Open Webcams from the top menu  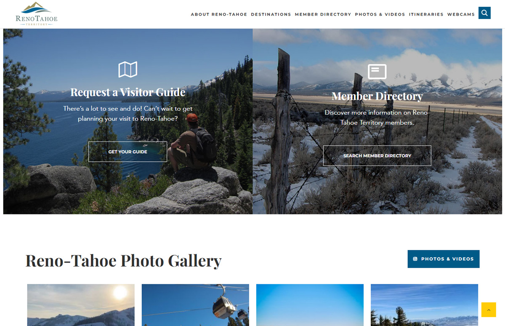coord(461,14)
